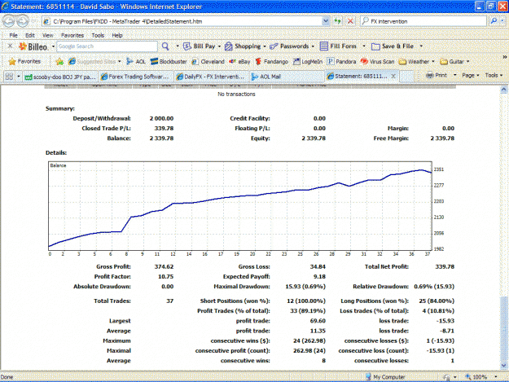
Task: Open the Tools command bar menu
Action: tap(494, 75)
